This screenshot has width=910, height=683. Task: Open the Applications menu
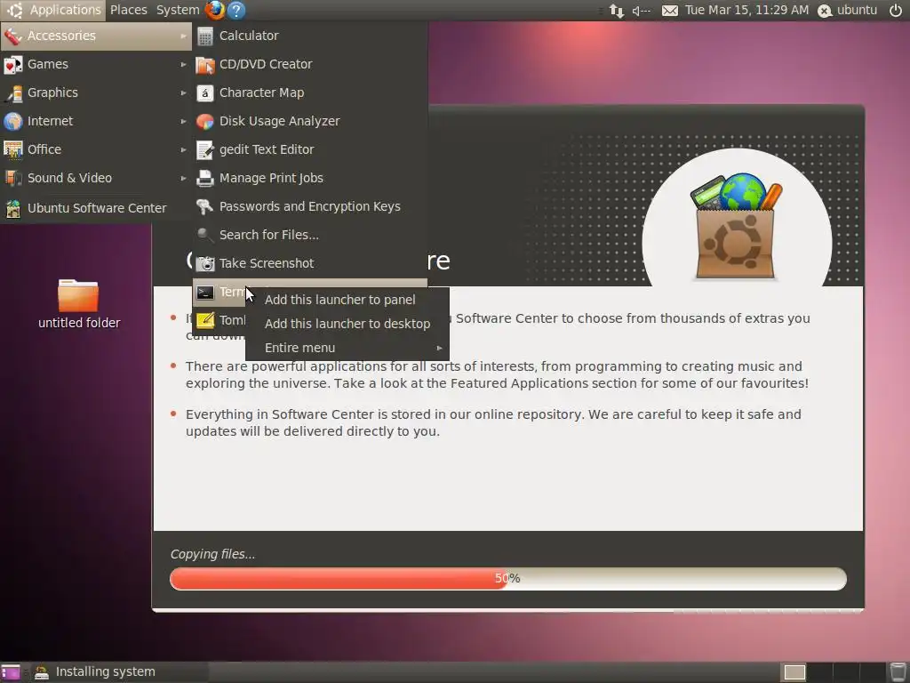pos(53,11)
